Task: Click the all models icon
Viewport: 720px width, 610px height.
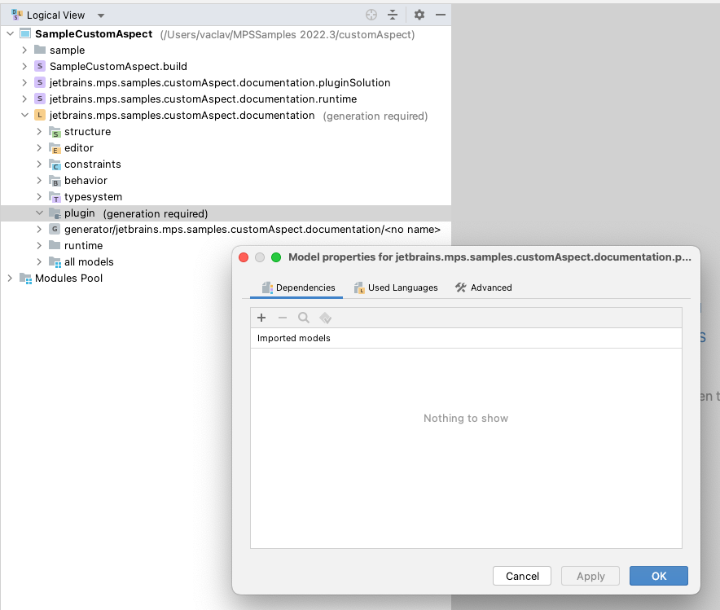Action: pyautogui.click(x=55, y=262)
